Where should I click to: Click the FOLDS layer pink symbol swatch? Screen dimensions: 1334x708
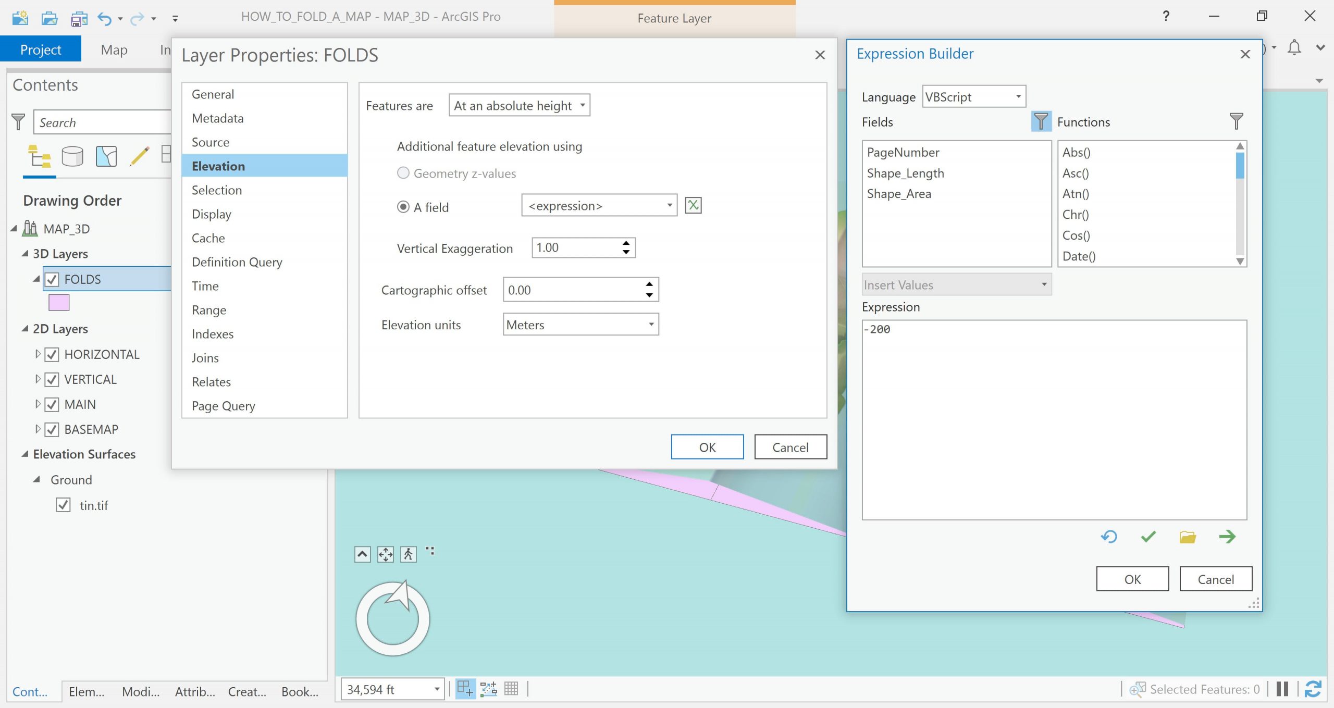coord(59,303)
